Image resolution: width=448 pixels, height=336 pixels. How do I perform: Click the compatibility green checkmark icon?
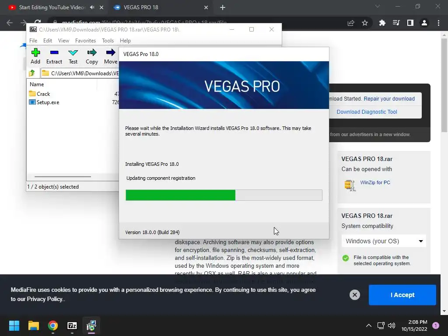[x=346, y=258]
